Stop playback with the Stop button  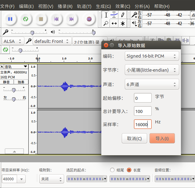[x=41, y=19]
